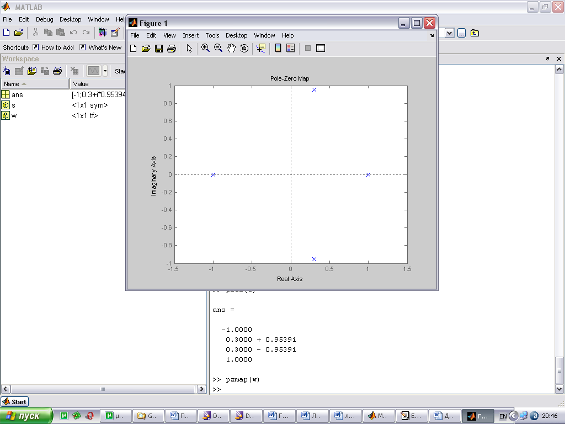This screenshot has height=424, width=565.
Task: Enable the Data Cursor tool
Action: click(x=261, y=48)
